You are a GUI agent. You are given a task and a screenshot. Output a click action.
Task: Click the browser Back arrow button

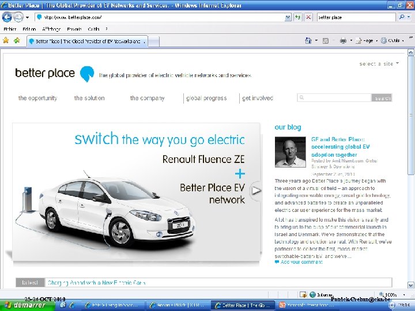(x=7, y=17)
